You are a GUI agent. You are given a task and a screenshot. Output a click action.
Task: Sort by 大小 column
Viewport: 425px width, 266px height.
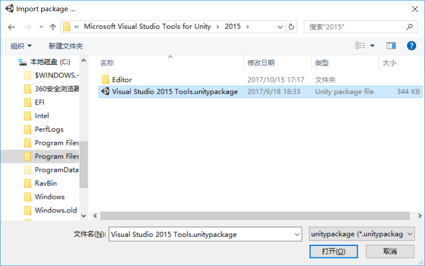click(389, 63)
